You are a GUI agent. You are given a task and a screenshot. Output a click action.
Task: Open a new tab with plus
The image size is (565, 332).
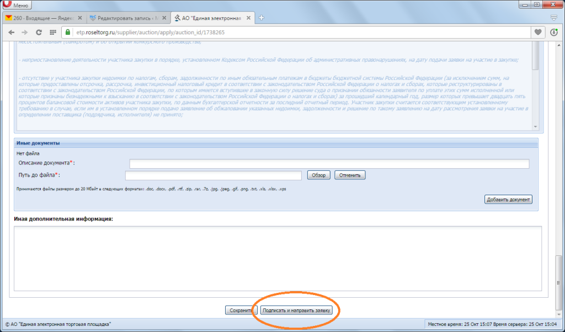point(262,18)
